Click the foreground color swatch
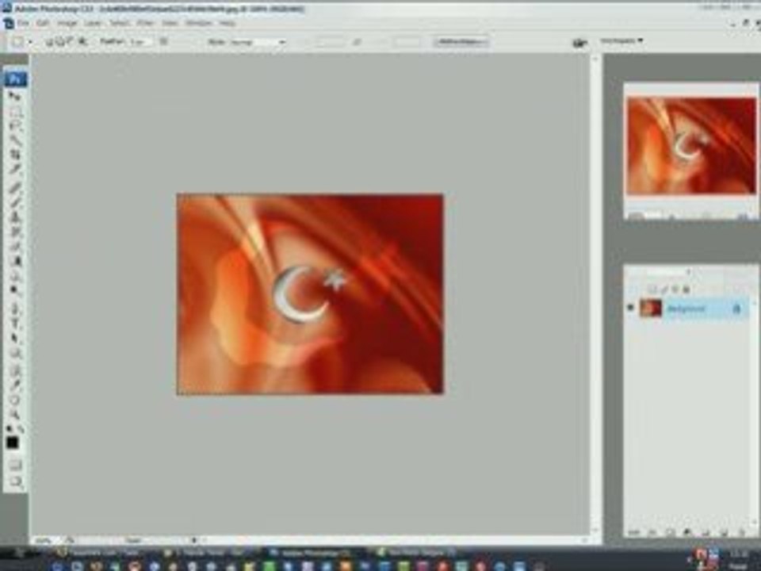The image size is (761, 571). pos(12,443)
